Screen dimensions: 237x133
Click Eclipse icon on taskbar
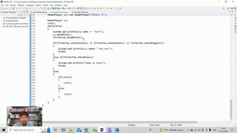[x=102, y=130]
